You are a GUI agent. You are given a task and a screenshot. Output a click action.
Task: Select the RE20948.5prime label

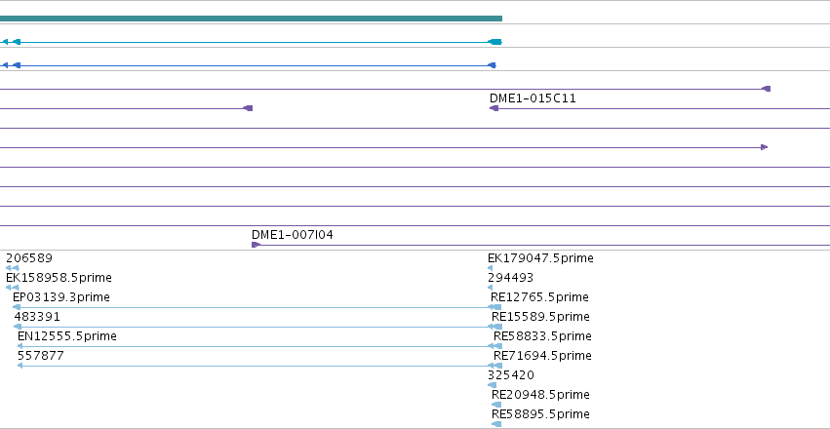[x=540, y=395]
